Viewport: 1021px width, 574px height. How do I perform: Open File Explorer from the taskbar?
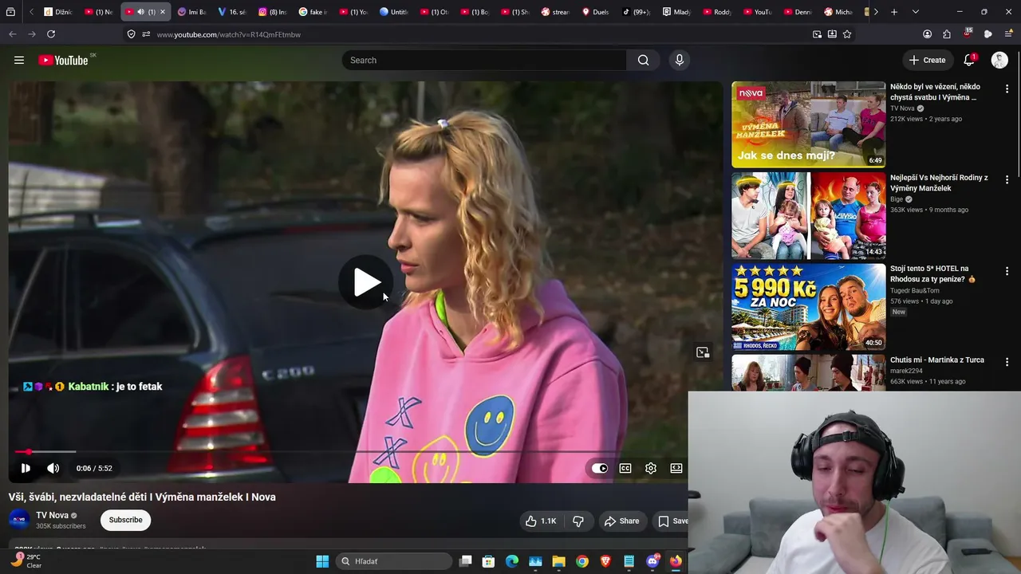558,561
